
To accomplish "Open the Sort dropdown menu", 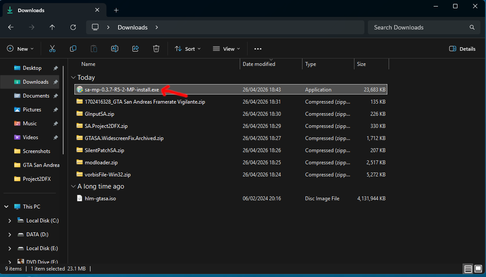I will (187, 49).
